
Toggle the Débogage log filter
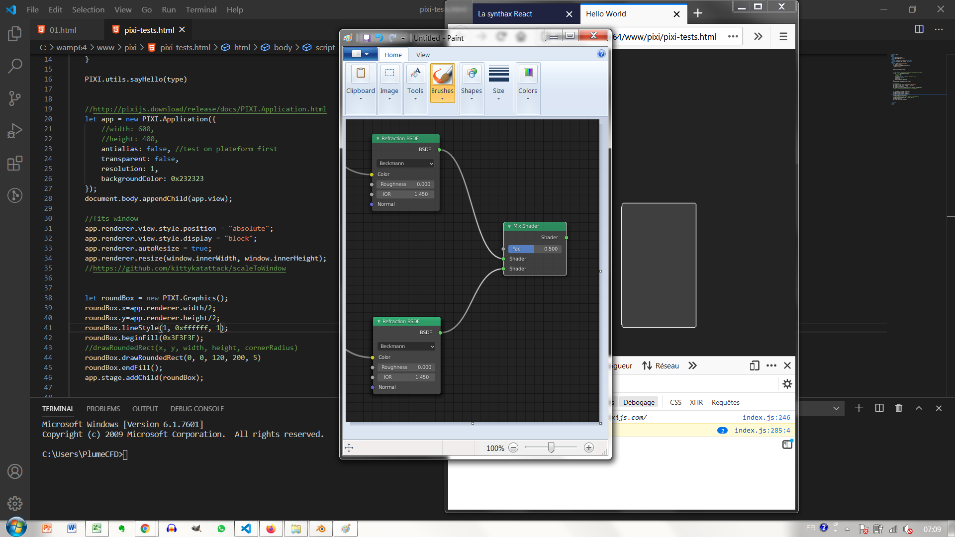pos(639,402)
